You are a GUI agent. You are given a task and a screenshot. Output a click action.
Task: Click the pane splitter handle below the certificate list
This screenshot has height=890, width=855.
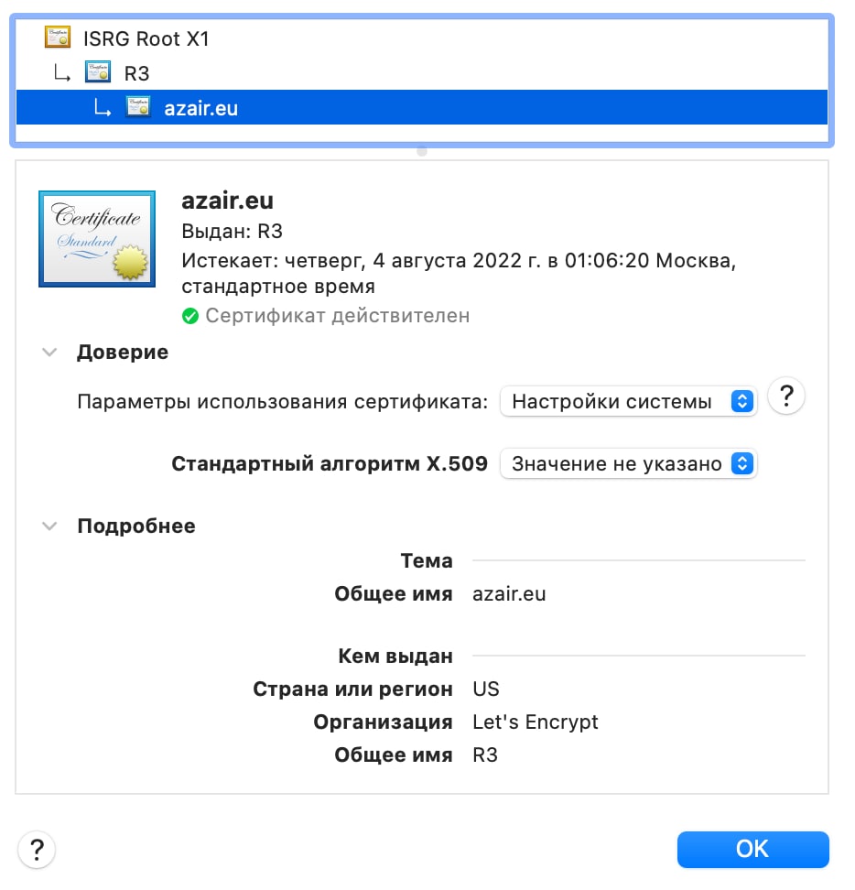422,151
